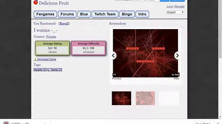Click the main screenshot image

tap(145, 53)
